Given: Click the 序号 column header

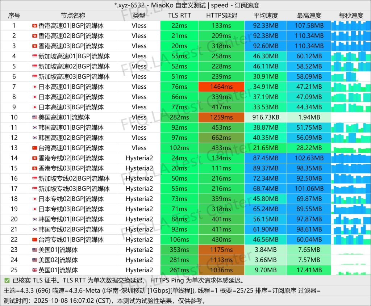Looking at the screenshot, I should pos(14,16).
